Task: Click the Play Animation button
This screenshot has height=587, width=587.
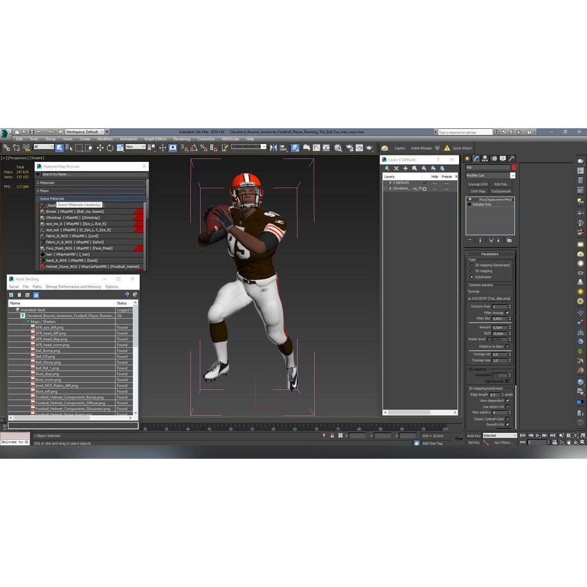Action: point(538,435)
